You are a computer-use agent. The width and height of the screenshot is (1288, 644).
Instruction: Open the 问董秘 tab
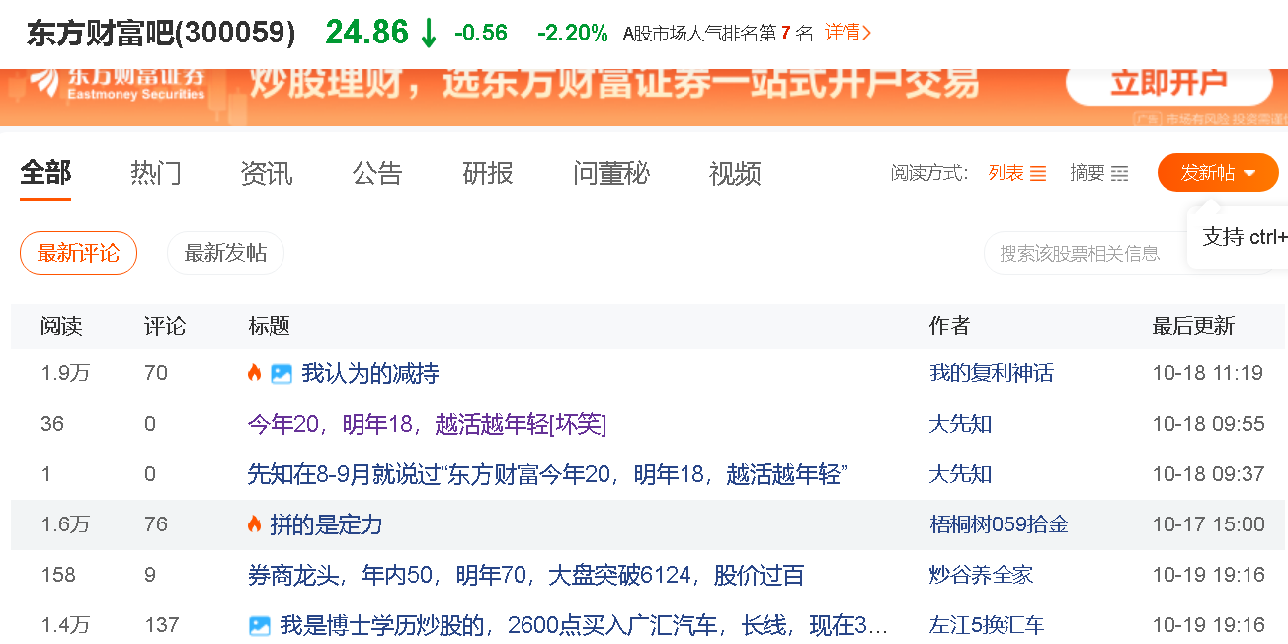611,173
